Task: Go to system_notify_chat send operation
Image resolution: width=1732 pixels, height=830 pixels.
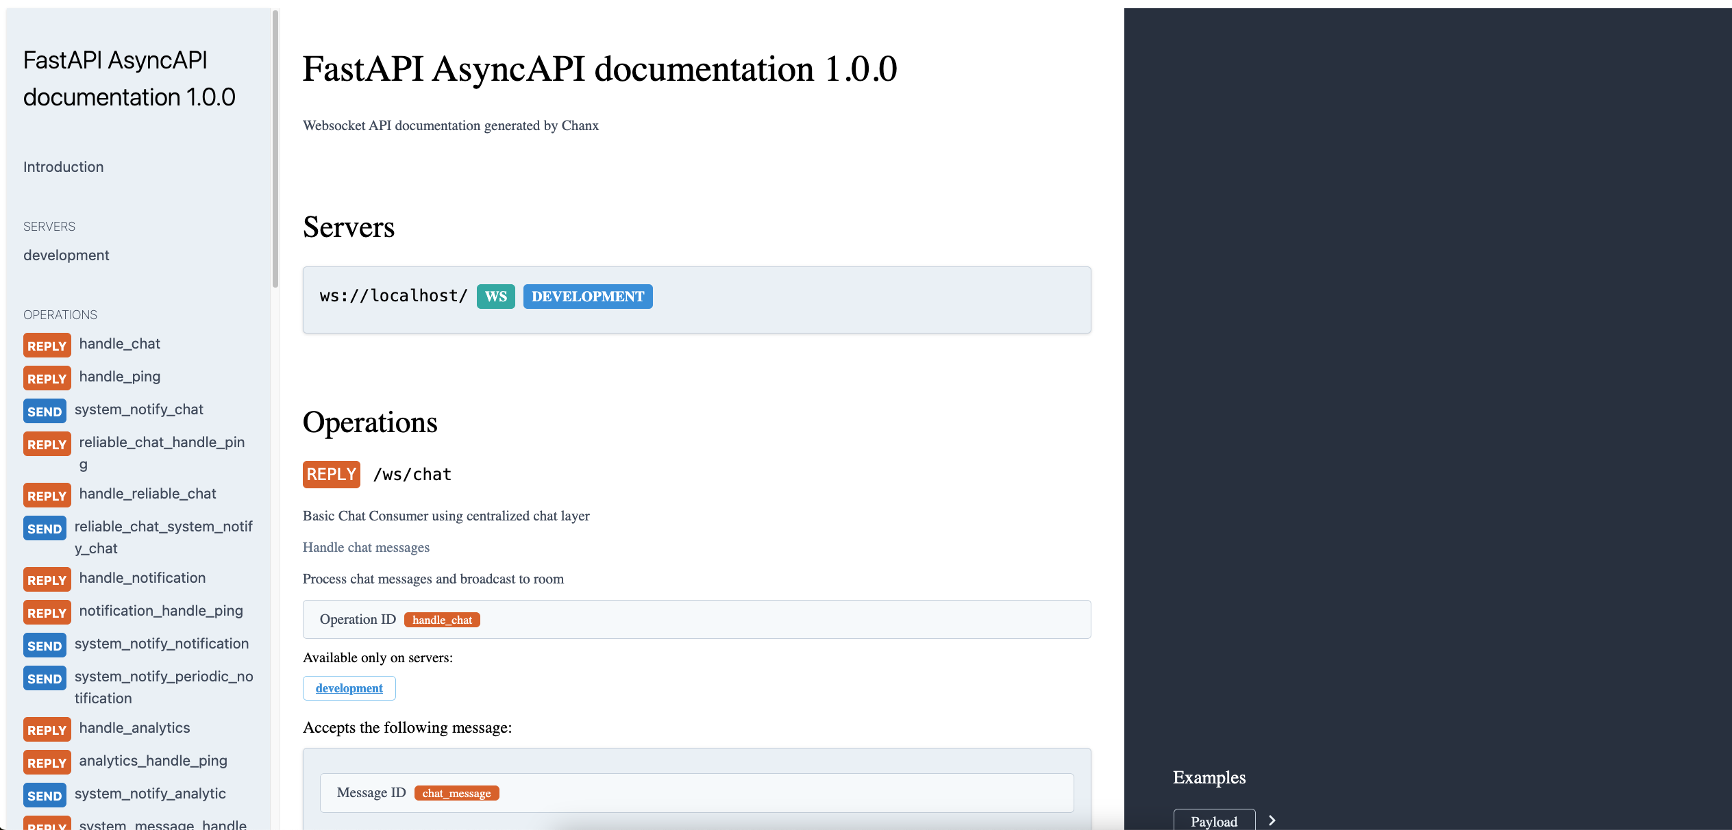Action: click(x=138, y=410)
